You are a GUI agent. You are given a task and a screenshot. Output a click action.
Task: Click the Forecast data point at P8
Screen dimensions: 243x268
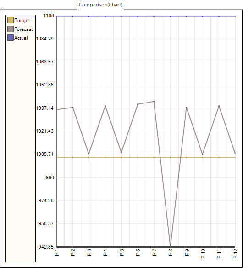pyautogui.click(x=171, y=246)
